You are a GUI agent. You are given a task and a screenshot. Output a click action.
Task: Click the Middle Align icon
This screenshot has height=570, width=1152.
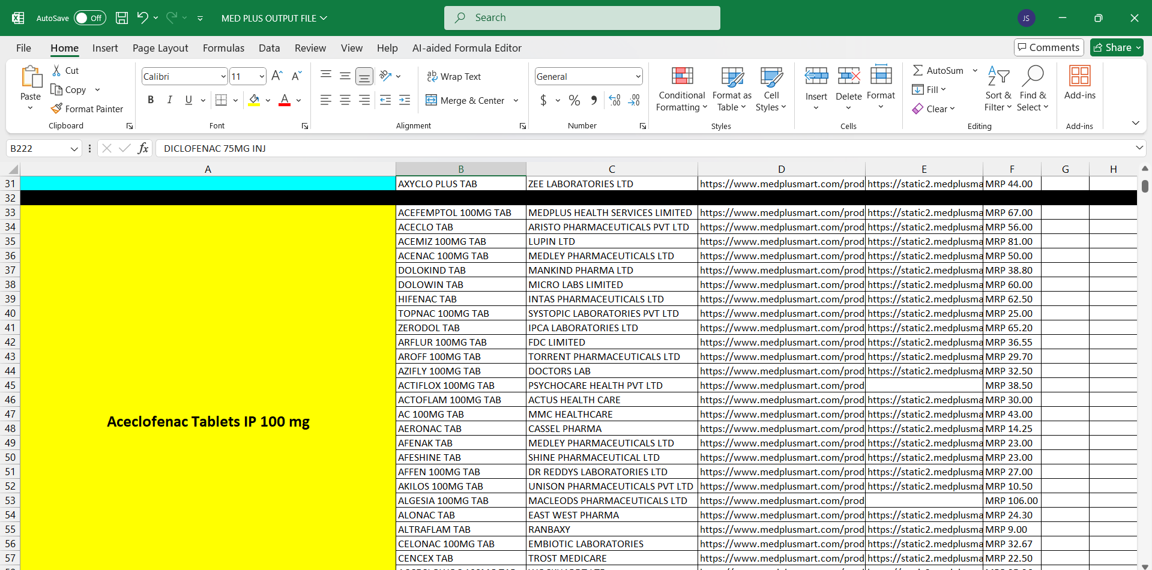click(x=345, y=76)
